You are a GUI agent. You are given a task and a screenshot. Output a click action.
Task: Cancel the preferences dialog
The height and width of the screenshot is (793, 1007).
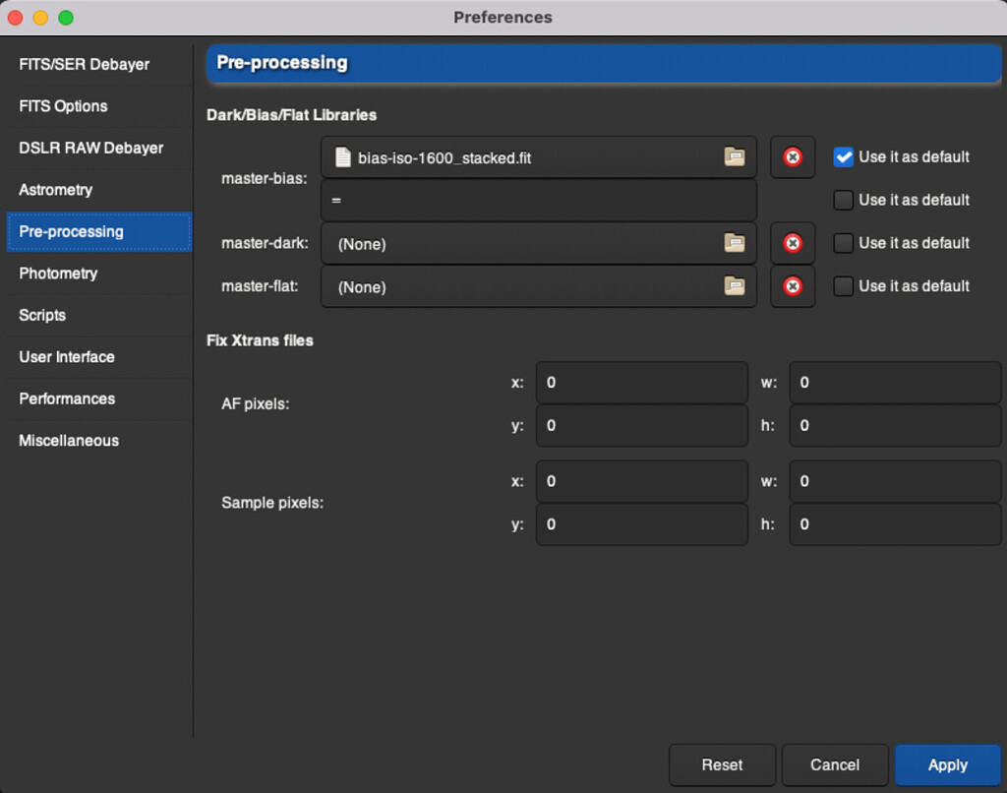click(x=835, y=764)
